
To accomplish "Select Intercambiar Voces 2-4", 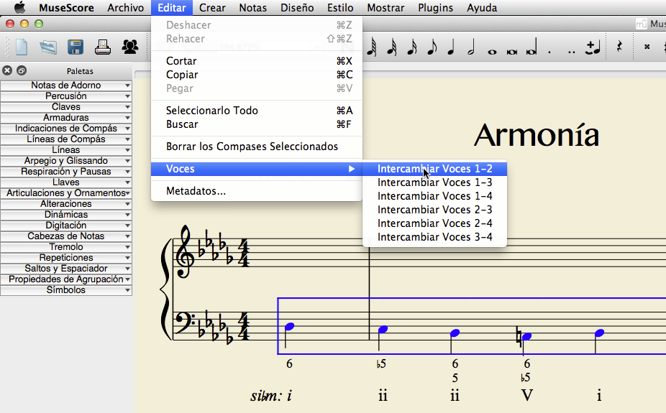I will [x=434, y=223].
